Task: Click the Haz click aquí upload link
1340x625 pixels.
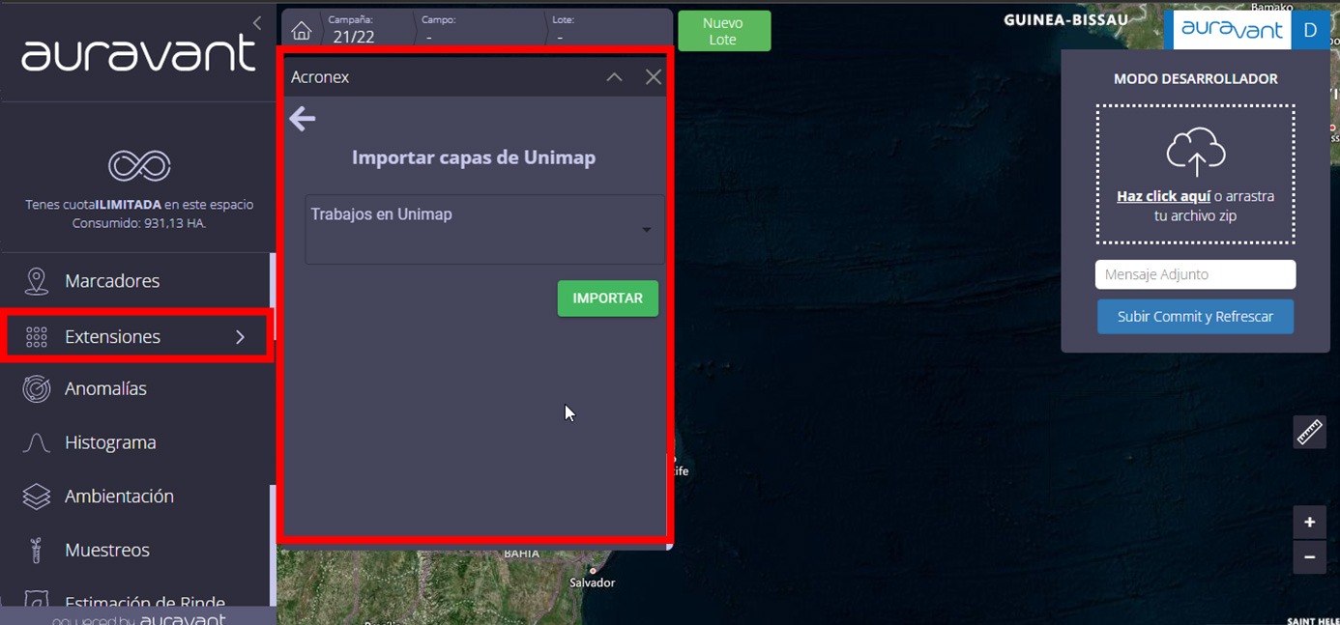Action: click(x=1163, y=196)
